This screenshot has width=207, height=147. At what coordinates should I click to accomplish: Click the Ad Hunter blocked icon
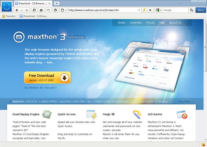pos(182,114)
